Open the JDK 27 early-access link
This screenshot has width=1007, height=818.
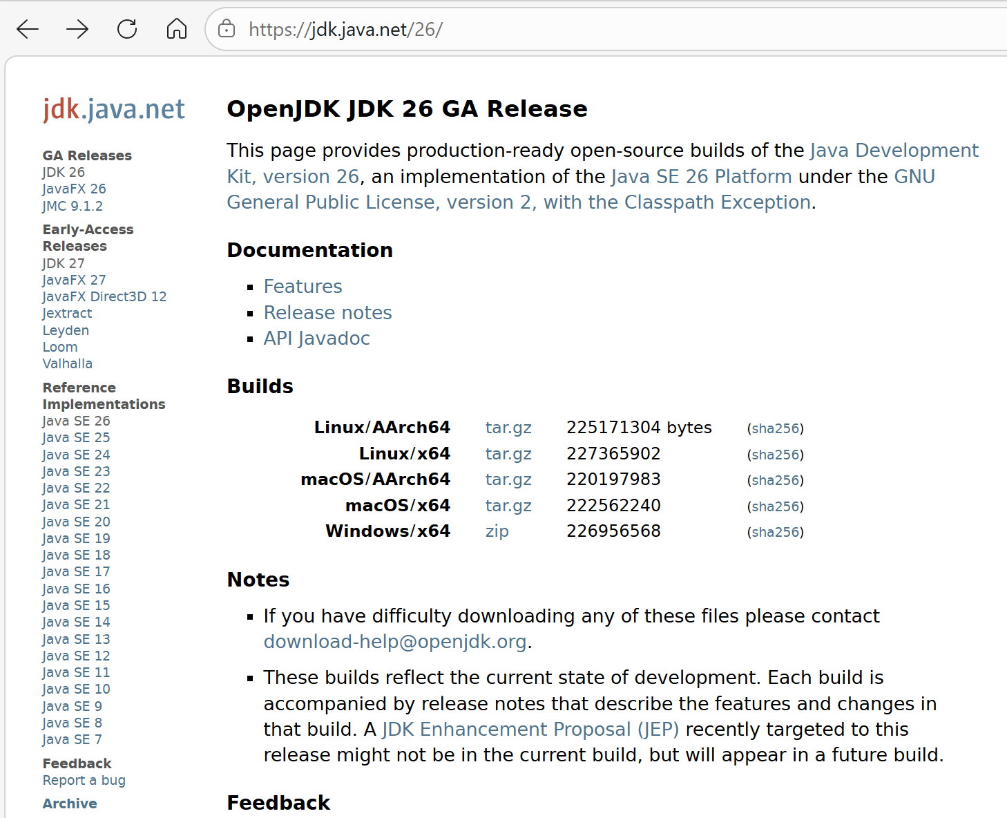64,263
